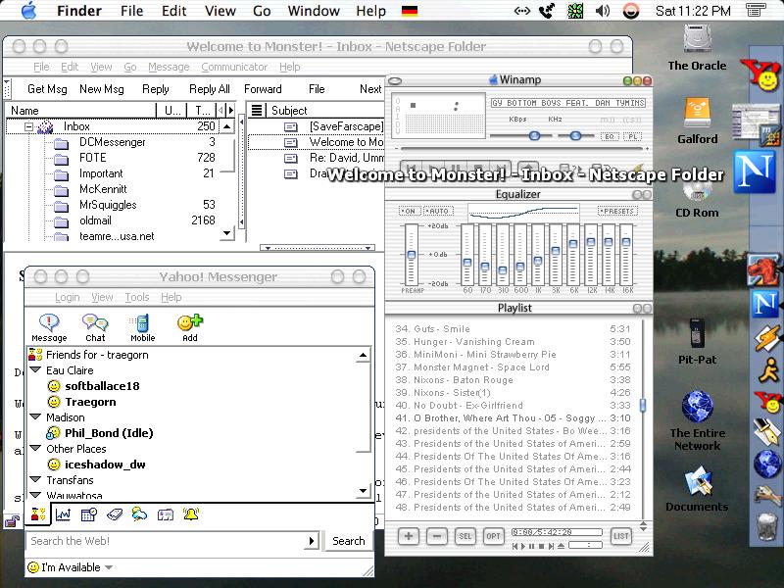Viewport: 784px width, 588px height.
Task: Add a friend with the Add icon
Action: pyautogui.click(x=190, y=327)
